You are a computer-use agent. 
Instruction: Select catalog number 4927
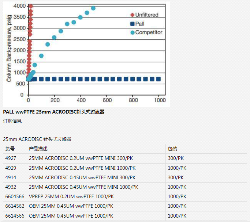[11, 158]
